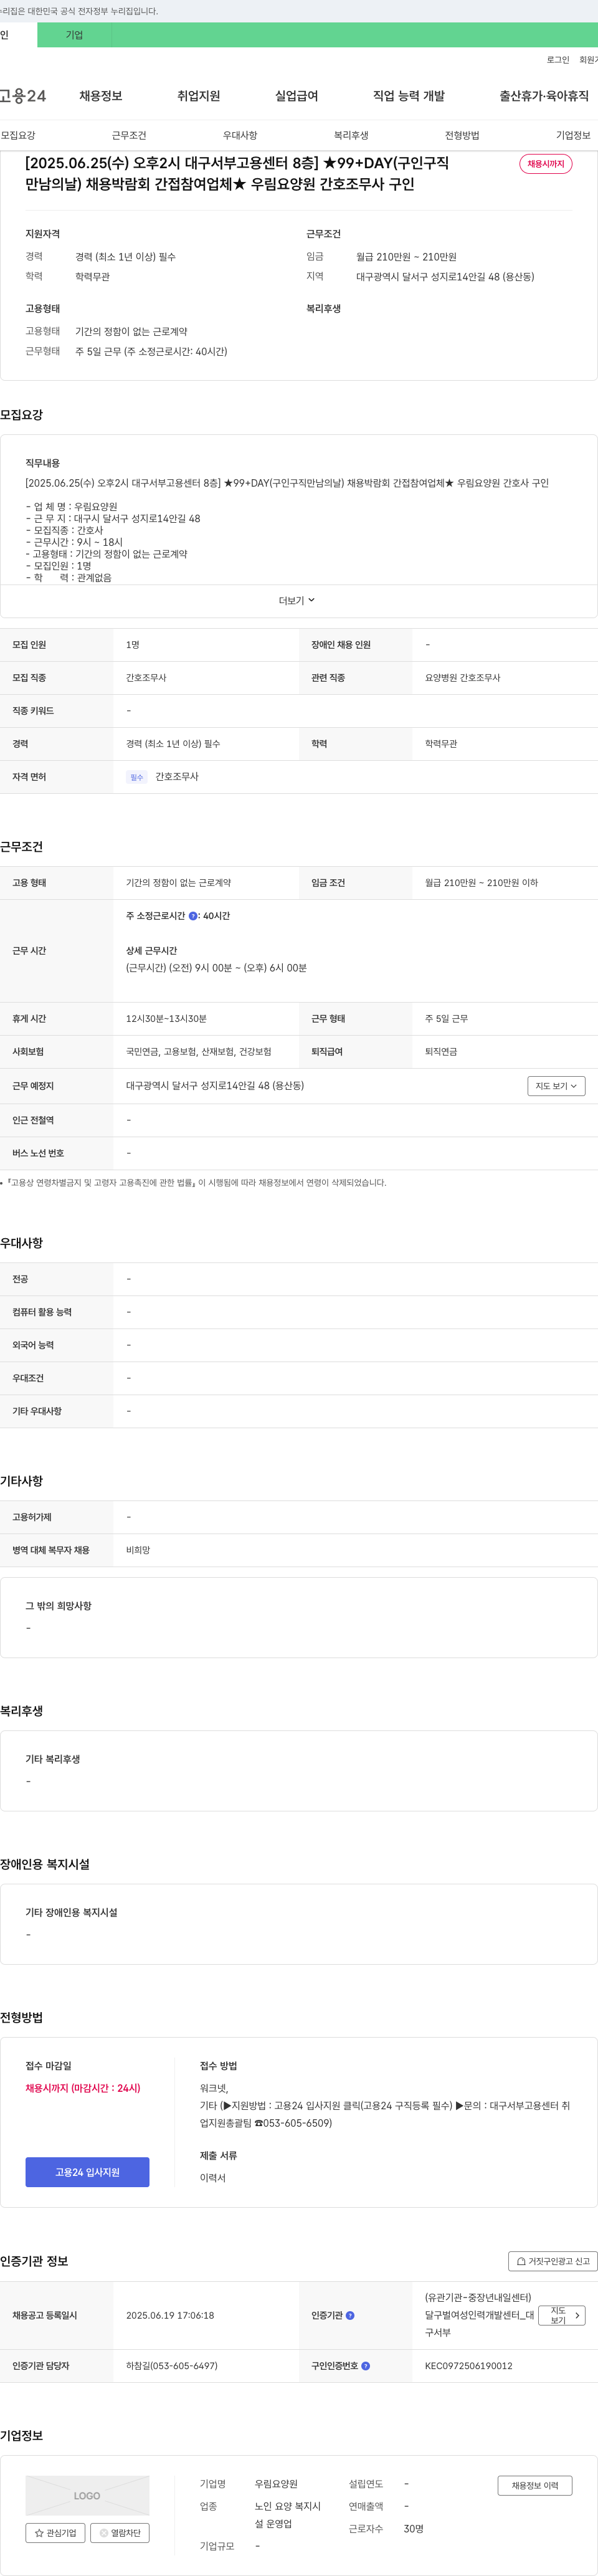Click the job posting title heading
Image resolution: width=598 pixels, height=2576 pixels.
pos(237,173)
